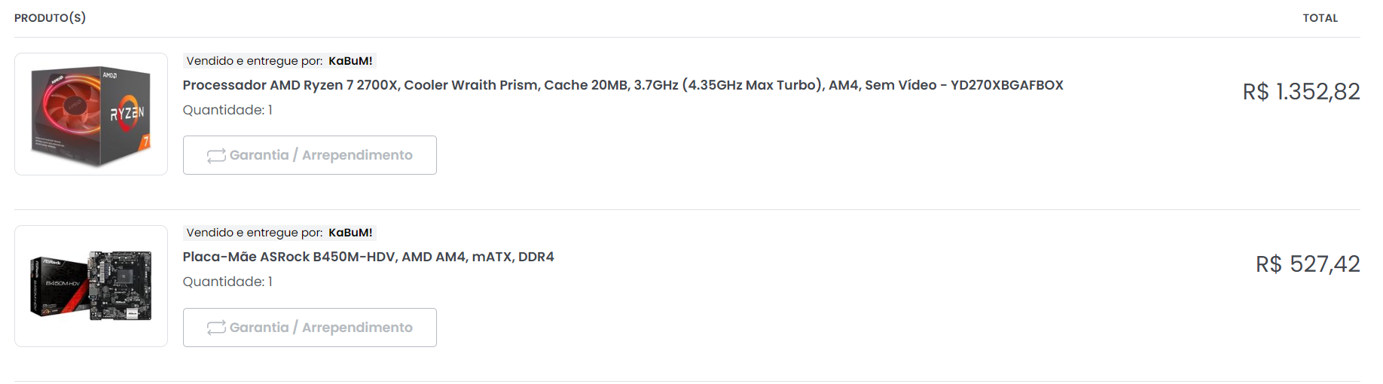1383x384 pixels.
Task: Click the KaBuM! seller name above the Ryzen processor
Action: click(x=350, y=61)
